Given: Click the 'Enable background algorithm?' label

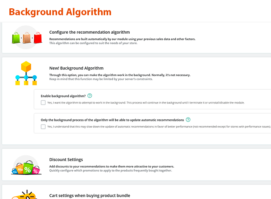Looking at the screenshot, I should (63, 96).
